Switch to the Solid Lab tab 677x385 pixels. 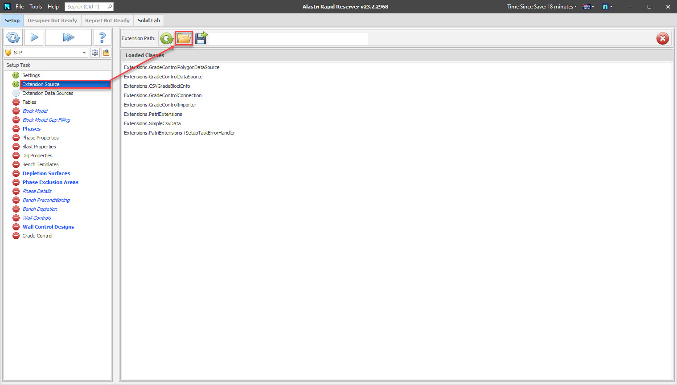click(148, 20)
